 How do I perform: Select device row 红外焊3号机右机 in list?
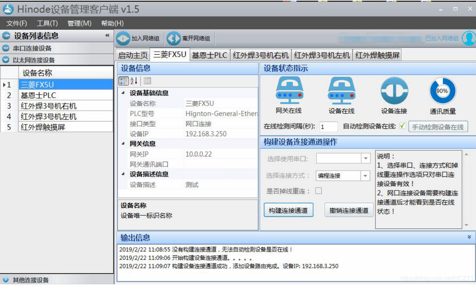(66, 106)
